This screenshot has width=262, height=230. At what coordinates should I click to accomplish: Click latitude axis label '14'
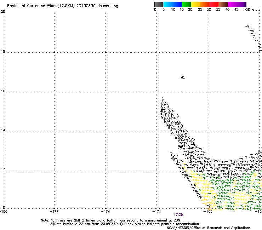(x=3, y=130)
